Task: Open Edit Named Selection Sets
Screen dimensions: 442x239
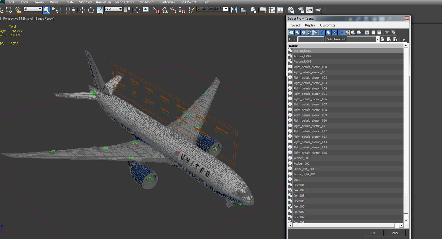Action: [191, 10]
